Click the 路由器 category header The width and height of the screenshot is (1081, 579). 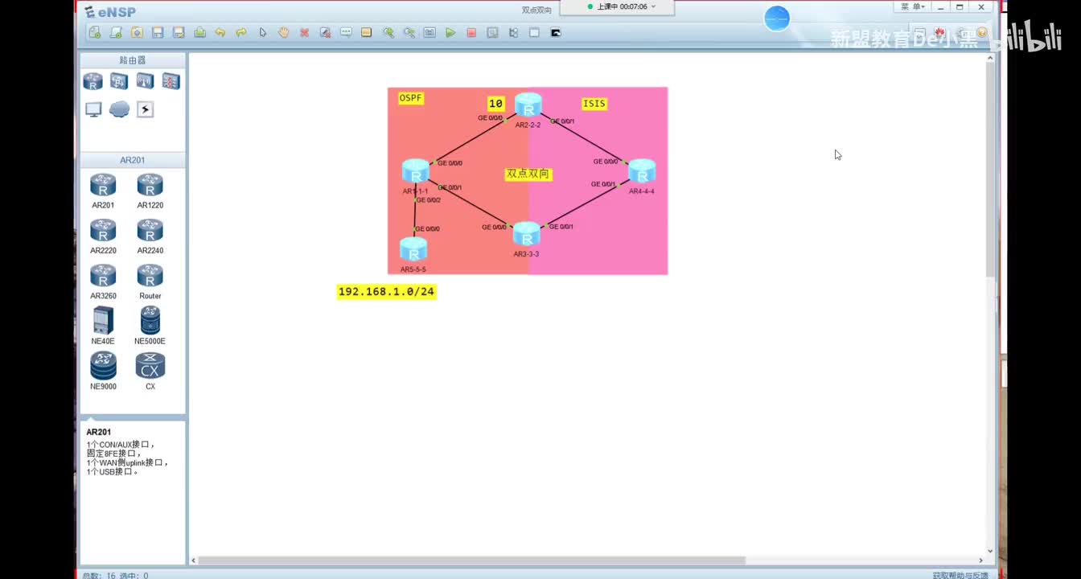(133, 60)
